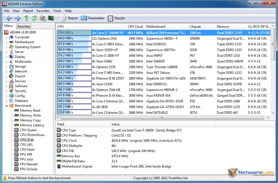The height and width of the screenshot is (183, 278).
Task: Select AIDA64 v1.85.1600 root node
Action: pyautogui.click(x=23, y=32)
